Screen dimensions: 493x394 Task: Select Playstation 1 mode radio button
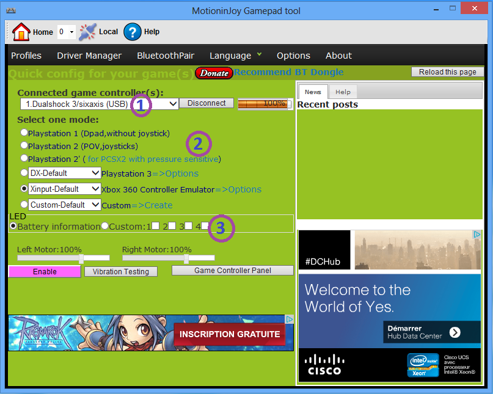tap(24, 133)
